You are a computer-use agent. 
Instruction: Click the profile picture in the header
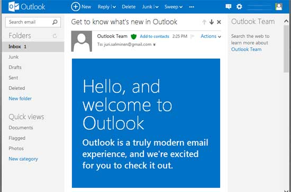coord(279,7)
